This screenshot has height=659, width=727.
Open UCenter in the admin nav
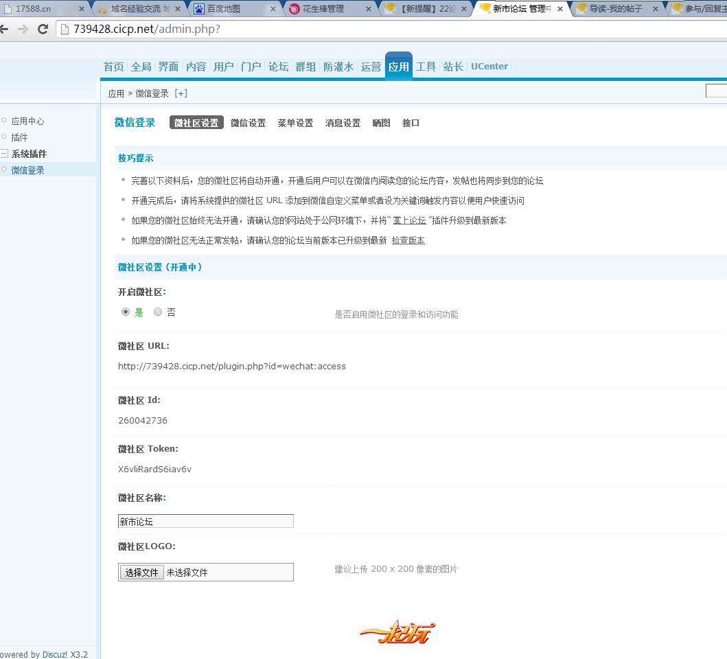(489, 67)
